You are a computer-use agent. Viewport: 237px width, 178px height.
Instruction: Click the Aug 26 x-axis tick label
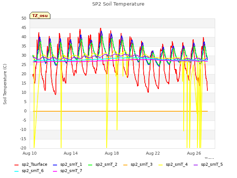[x=194, y=153]
